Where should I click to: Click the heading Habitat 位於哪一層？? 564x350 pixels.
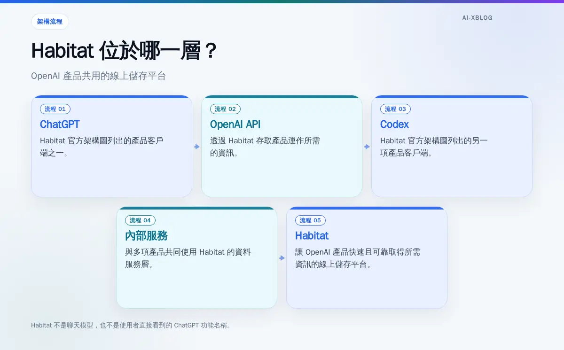[124, 51]
